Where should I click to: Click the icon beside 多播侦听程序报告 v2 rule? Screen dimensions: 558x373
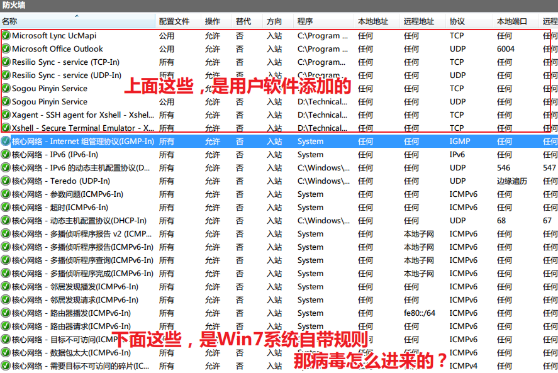tap(5, 234)
